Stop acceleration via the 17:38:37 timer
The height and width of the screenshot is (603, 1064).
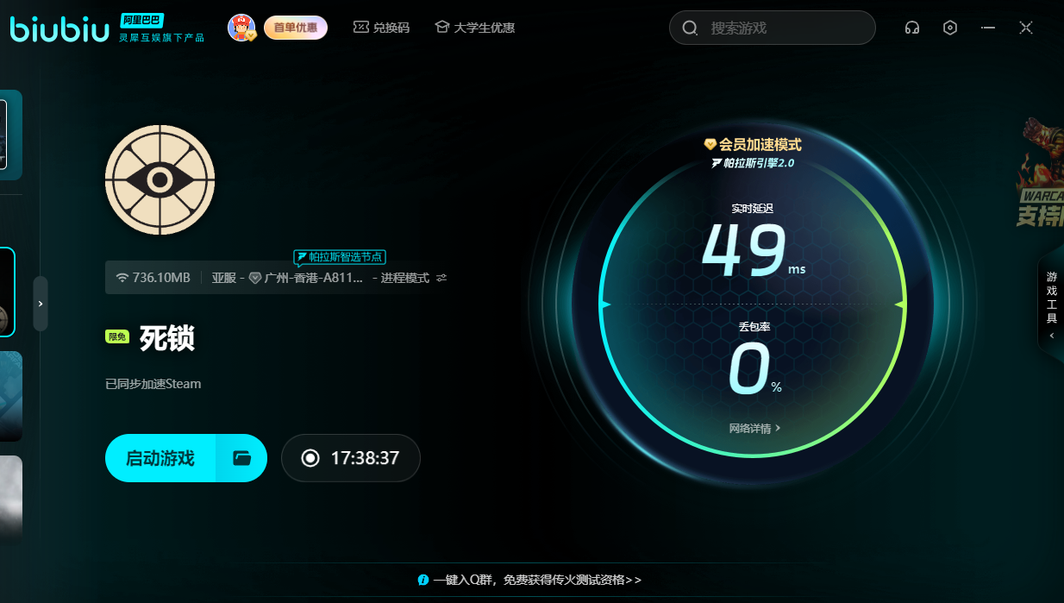tap(351, 458)
